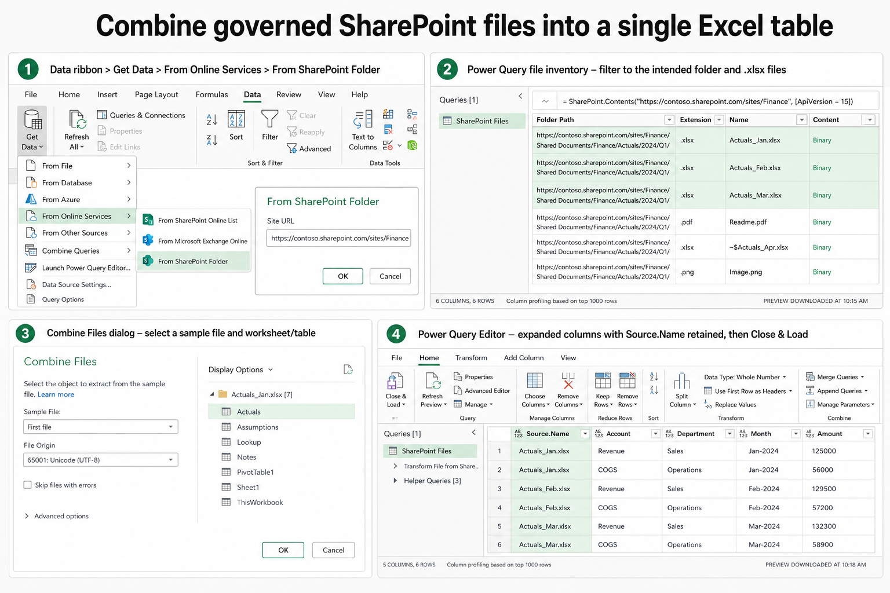Open the Advanced Editor
This screenshot has width=890, height=593.
tap(482, 391)
